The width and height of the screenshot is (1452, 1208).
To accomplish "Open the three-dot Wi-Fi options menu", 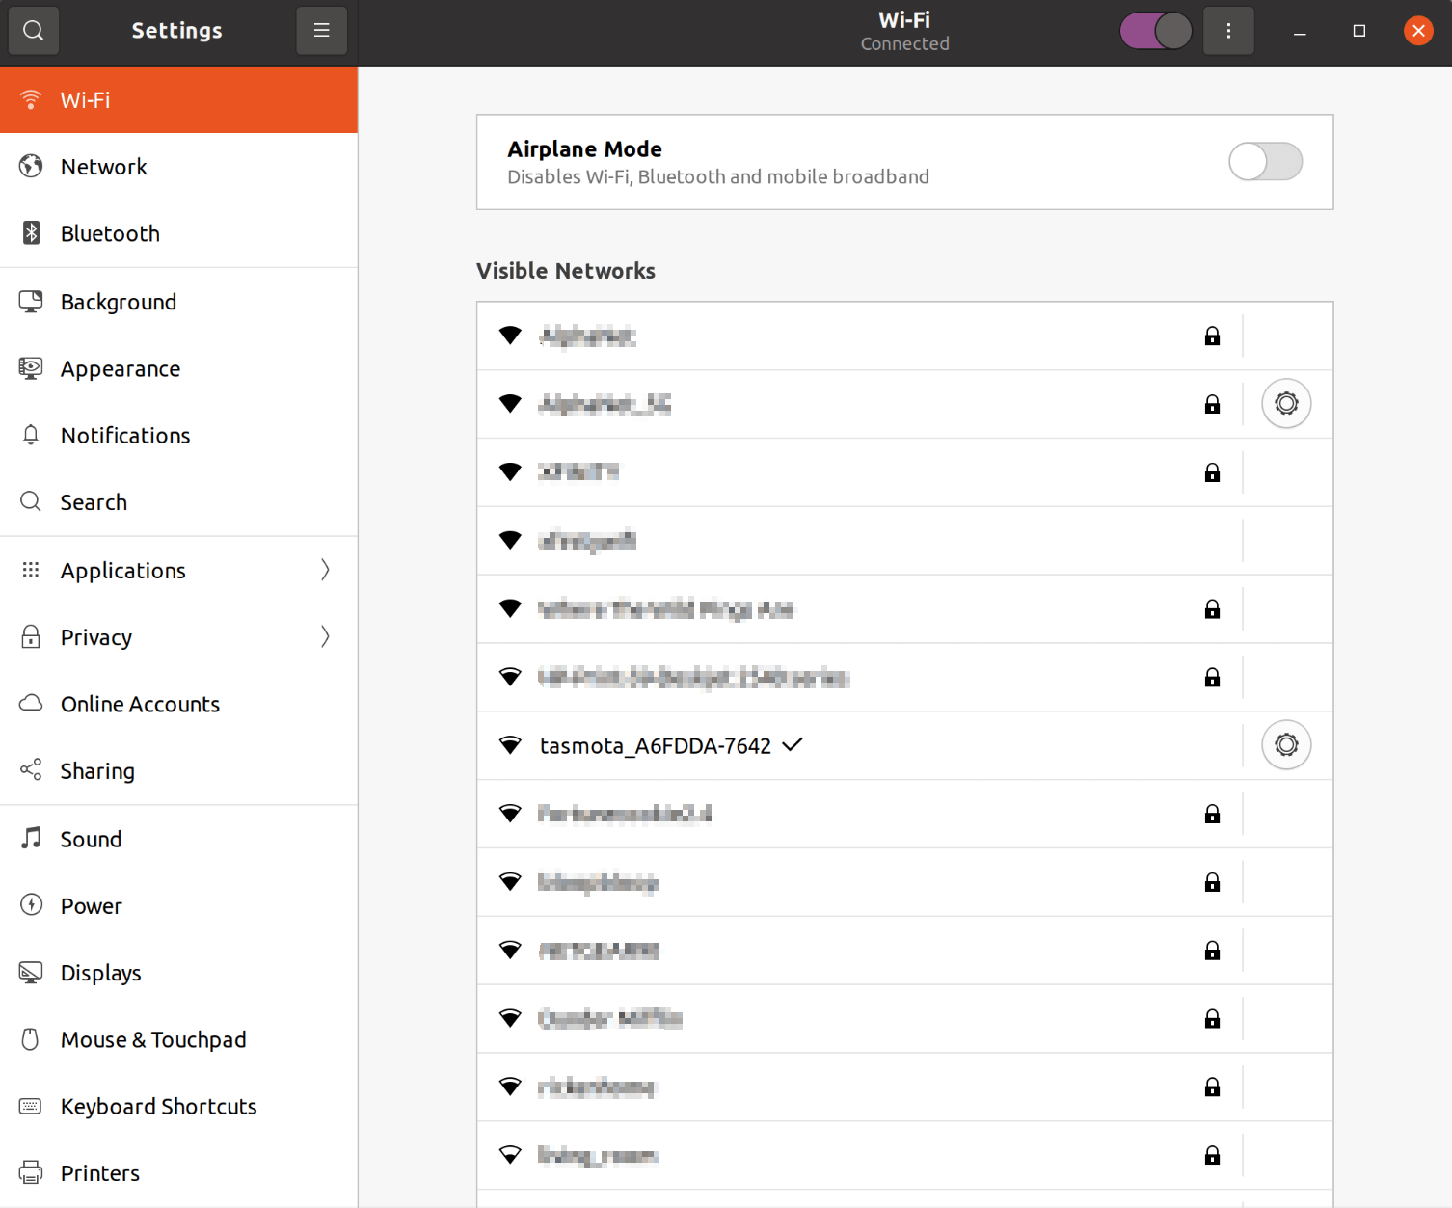I will 1228,31.
